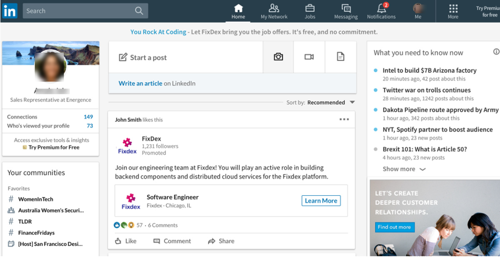Attach a document to a post
The width and height of the screenshot is (500, 257).
click(x=340, y=57)
